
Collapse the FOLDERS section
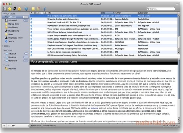pos(3,51)
